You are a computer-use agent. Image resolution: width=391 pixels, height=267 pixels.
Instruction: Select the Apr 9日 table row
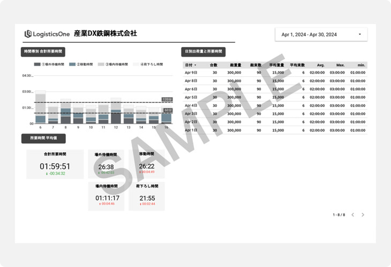tap(275, 73)
